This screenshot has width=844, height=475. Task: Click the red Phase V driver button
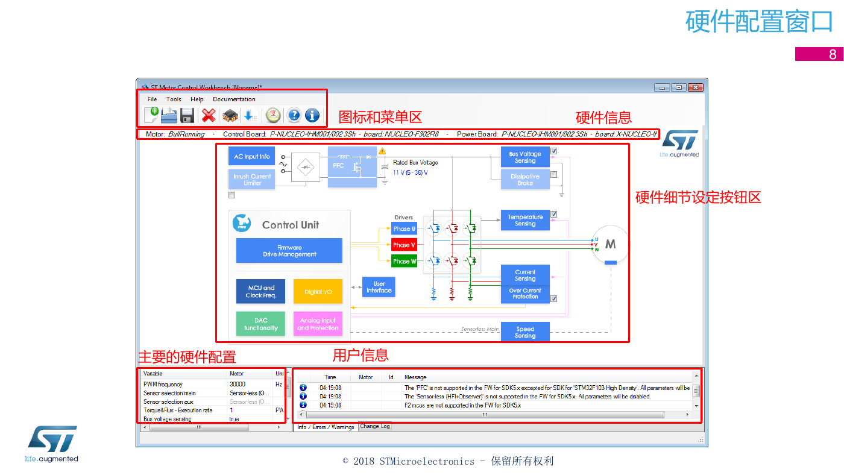pos(404,245)
